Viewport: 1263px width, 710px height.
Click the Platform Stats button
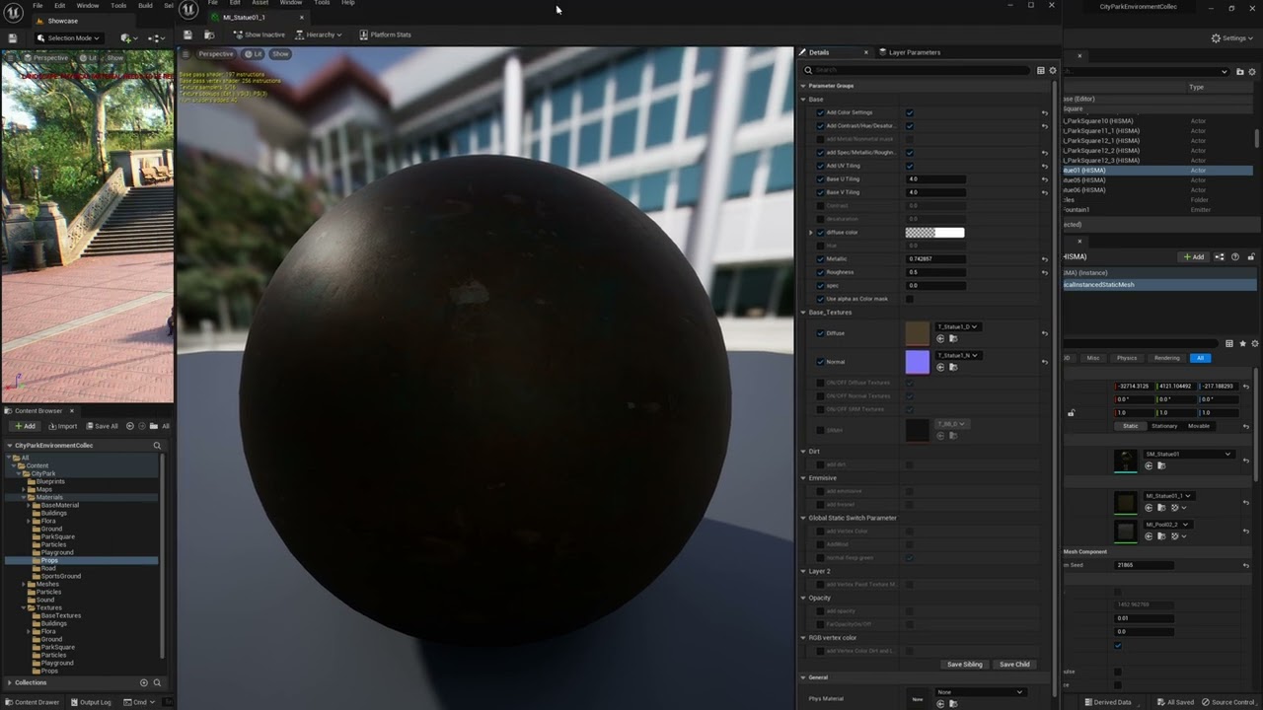click(386, 35)
